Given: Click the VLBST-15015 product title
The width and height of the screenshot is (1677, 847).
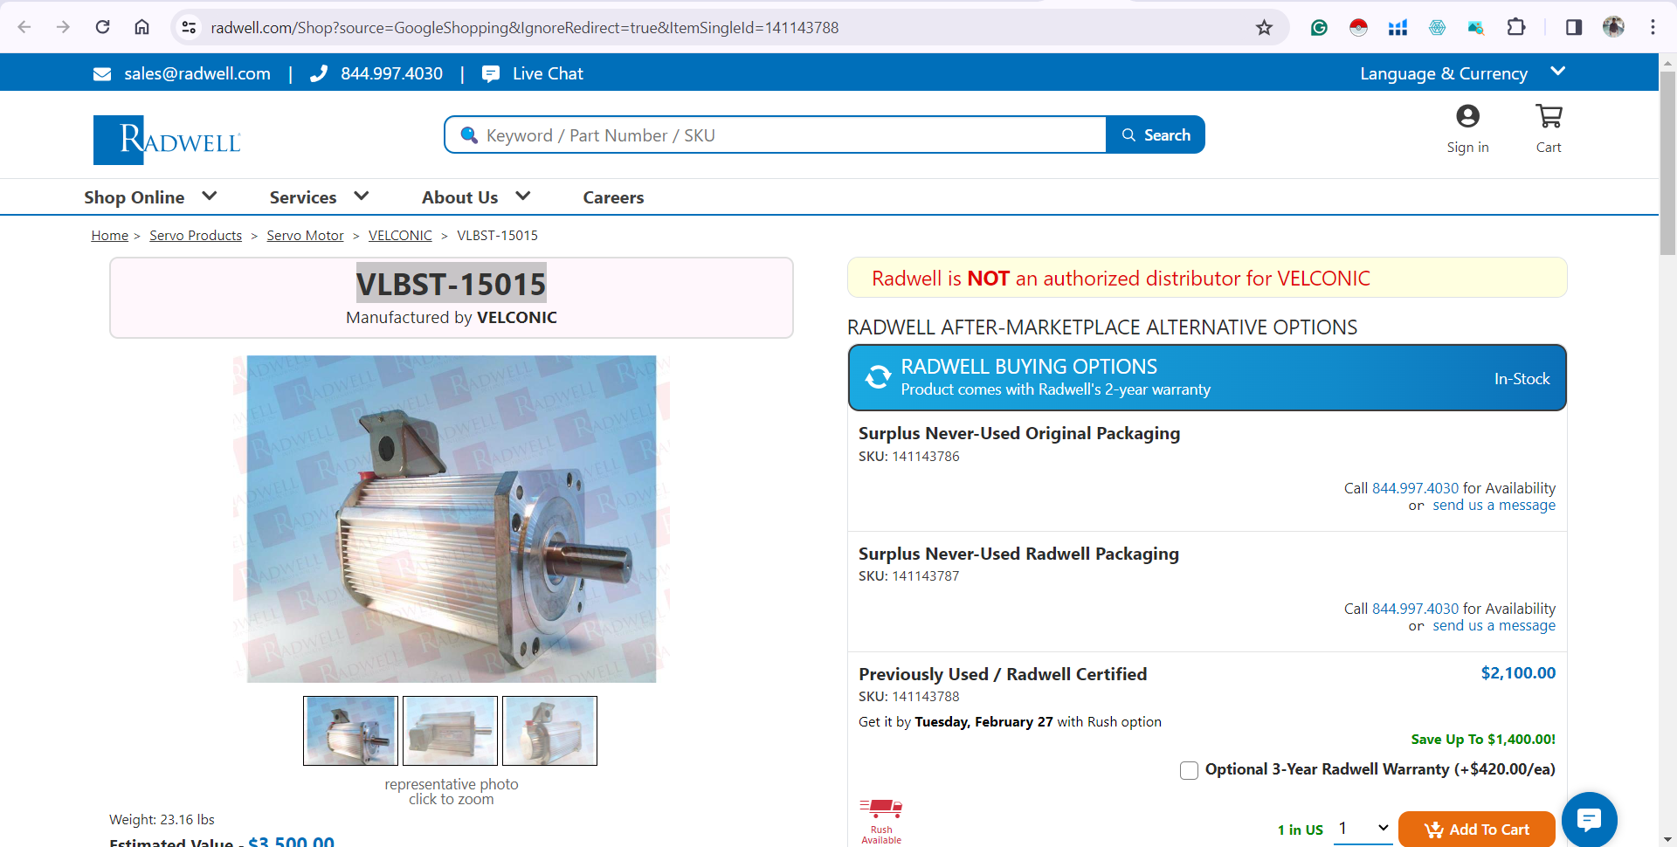Looking at the screenshot, I should (x=452, y=284).
